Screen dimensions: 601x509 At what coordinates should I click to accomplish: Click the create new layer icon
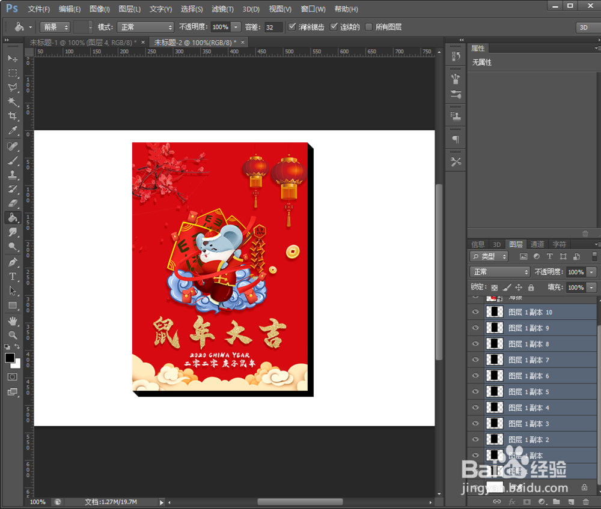[571, 501]
